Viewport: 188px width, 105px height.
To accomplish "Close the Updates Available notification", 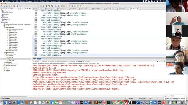I will pos(185,96).
